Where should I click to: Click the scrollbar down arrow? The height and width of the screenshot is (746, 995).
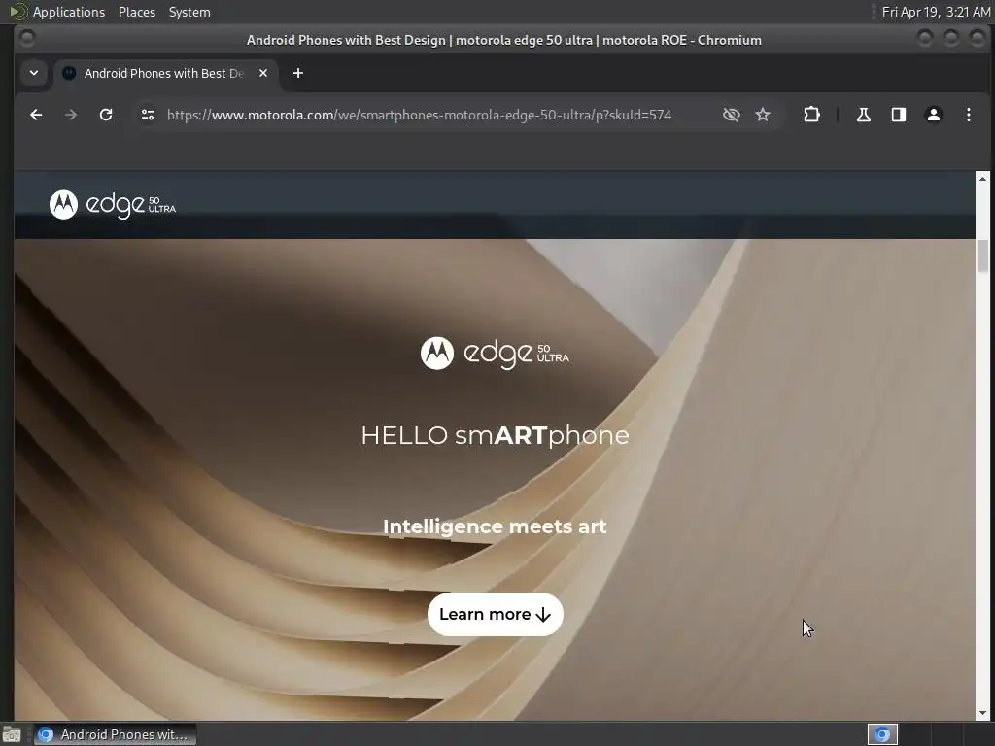pos(983,713)
